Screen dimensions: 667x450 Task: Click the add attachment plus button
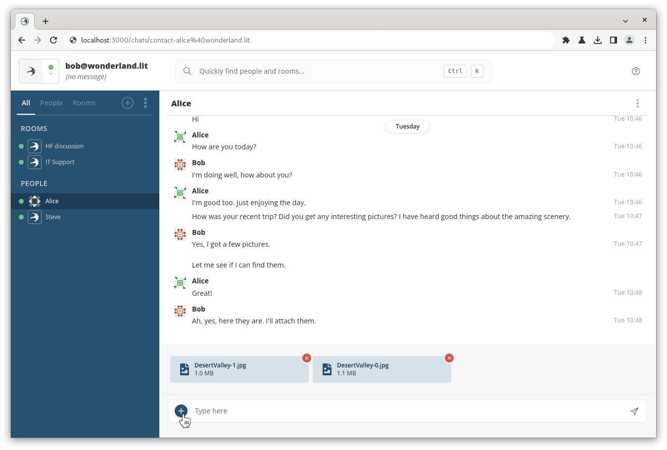point(181,411)
